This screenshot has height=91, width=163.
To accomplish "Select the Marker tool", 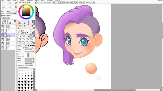I will [x=23, y=39].
